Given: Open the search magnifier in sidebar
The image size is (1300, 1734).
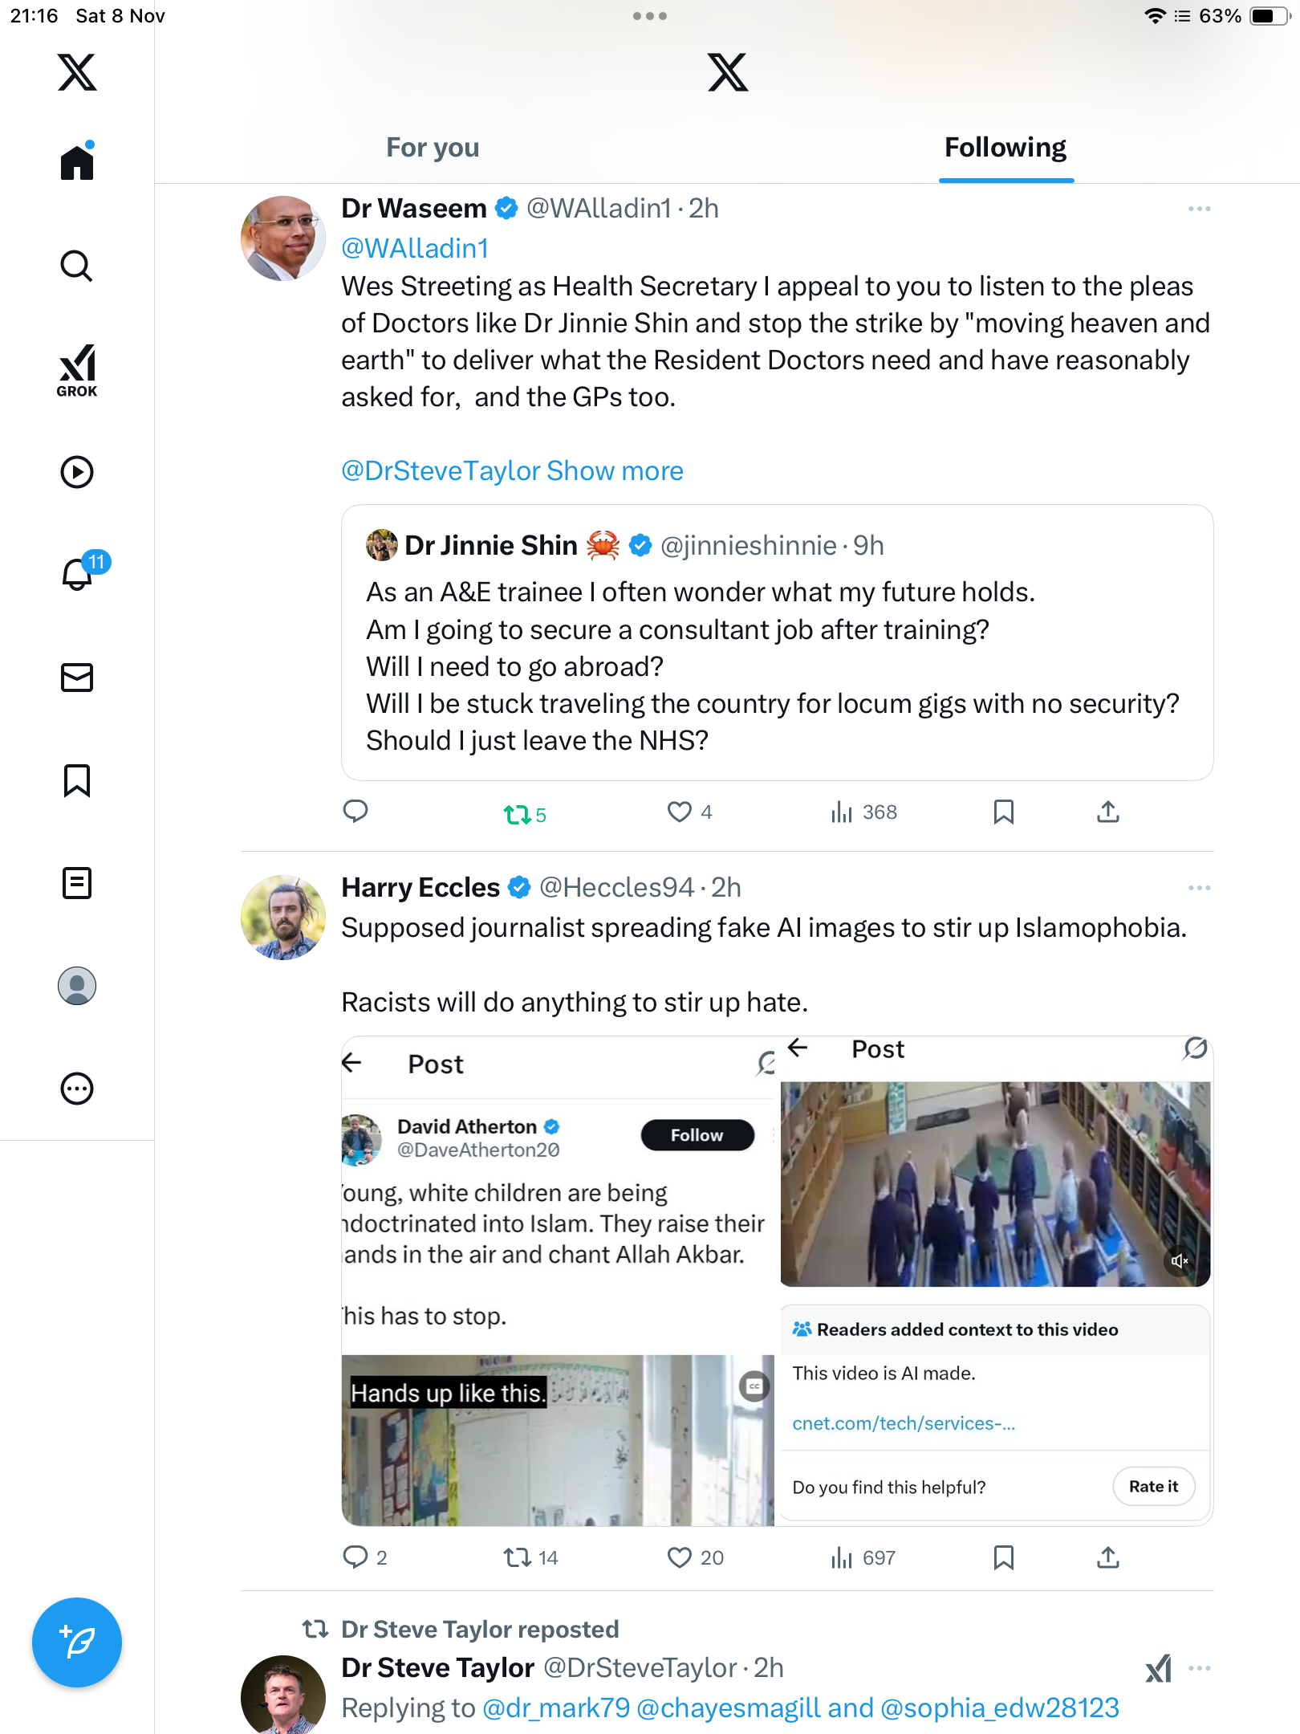Looking at the screenshot, I should click(77, 266).
